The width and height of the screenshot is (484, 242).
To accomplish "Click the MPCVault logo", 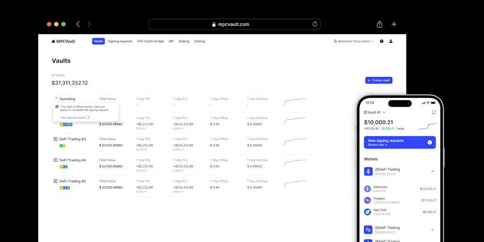I will [x=63, y=41].
